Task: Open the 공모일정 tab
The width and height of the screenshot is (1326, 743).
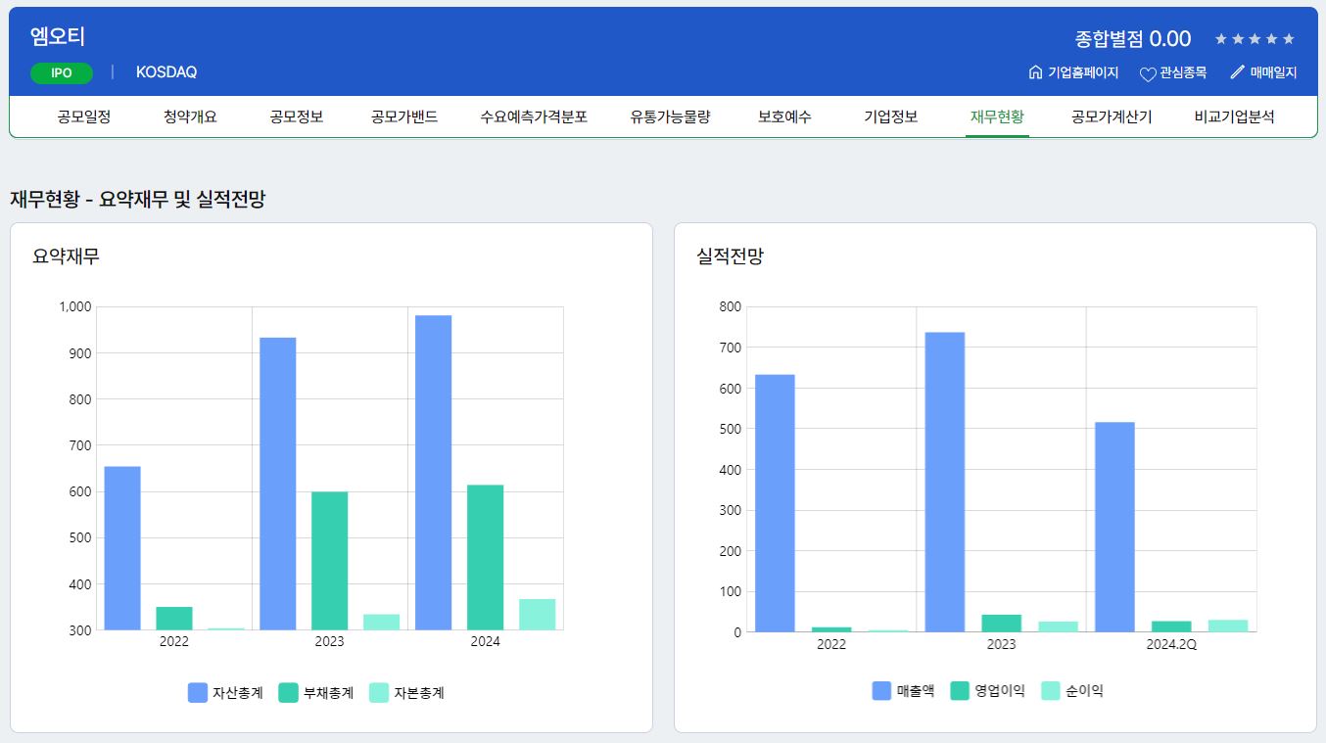Action: (84, 117)
